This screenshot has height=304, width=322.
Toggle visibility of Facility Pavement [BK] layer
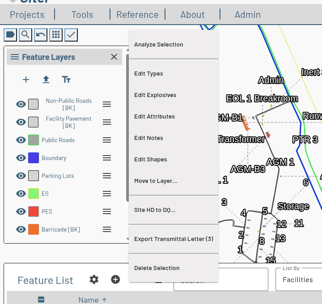pos(21,122)
